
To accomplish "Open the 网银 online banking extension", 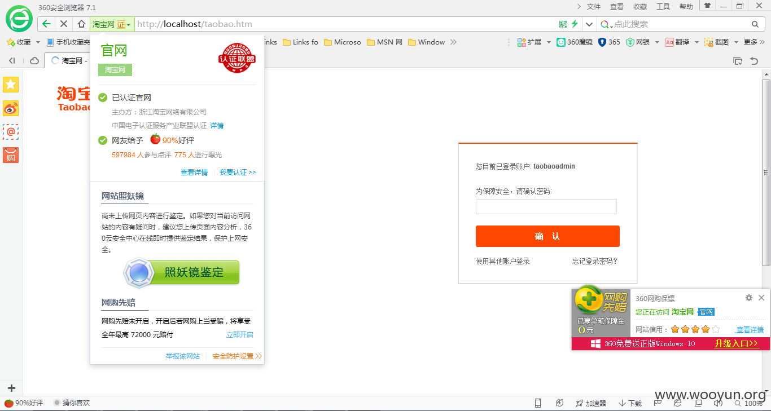I will 638,42.
